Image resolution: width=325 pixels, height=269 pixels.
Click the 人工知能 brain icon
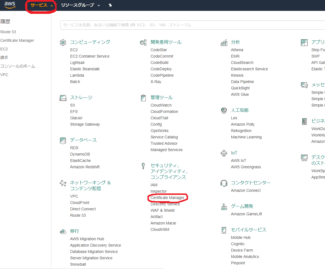click(224, 110)
